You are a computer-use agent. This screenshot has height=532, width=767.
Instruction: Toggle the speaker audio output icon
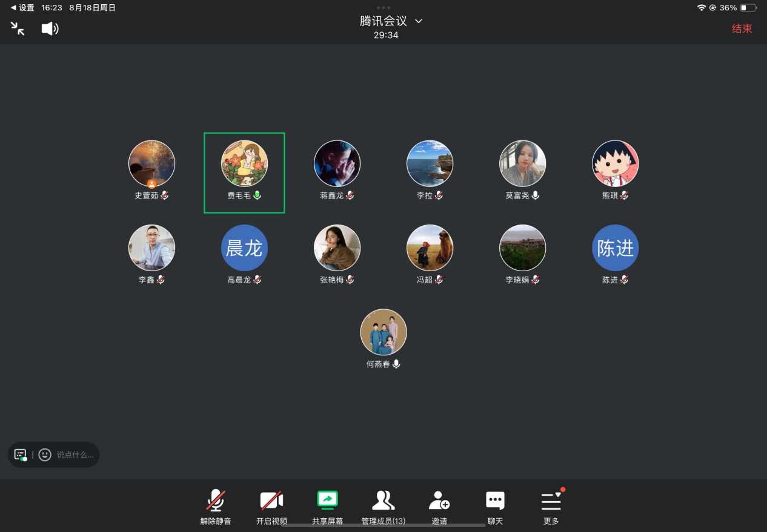coord(50,28)
